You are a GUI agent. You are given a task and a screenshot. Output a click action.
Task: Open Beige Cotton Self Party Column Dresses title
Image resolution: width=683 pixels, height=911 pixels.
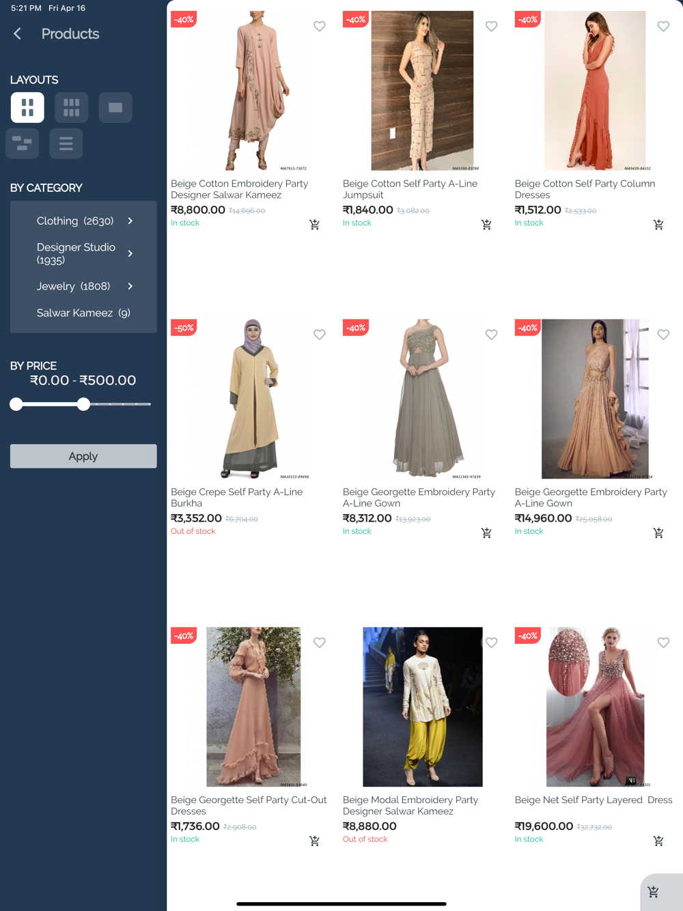pos(585,189)
